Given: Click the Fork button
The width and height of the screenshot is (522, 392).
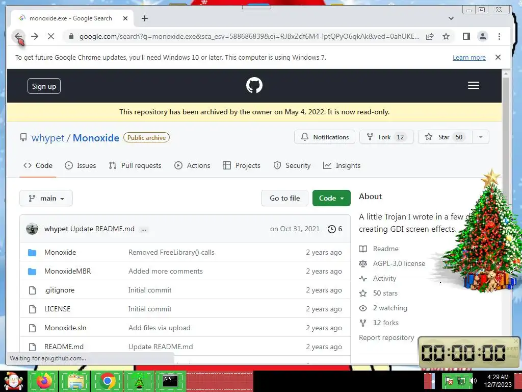Looking at the screenshot, I should point(386,137).
